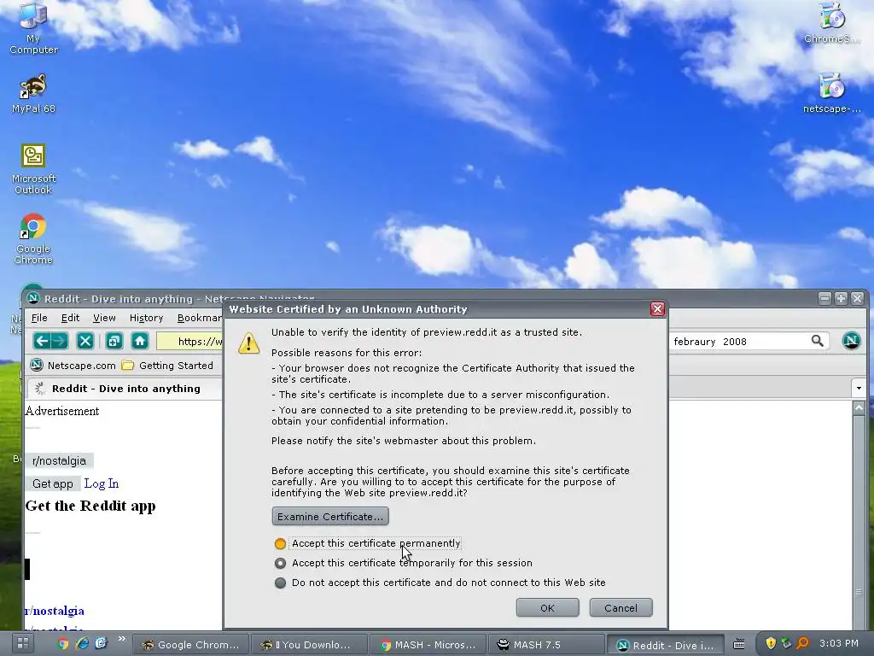Click the Log In link on Reddit page
The height and width of the screenshot is (656, 874).
point(102,483)
